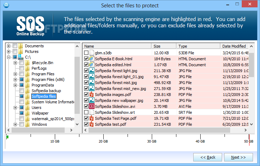
Task: Check the gbm.s3db file checkbox
Action: click(x=86, y=53)
